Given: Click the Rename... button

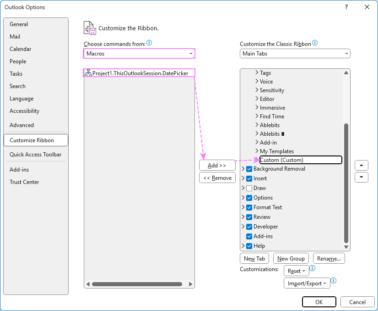Looking at the screenshot, I should [x=329, y=259].
